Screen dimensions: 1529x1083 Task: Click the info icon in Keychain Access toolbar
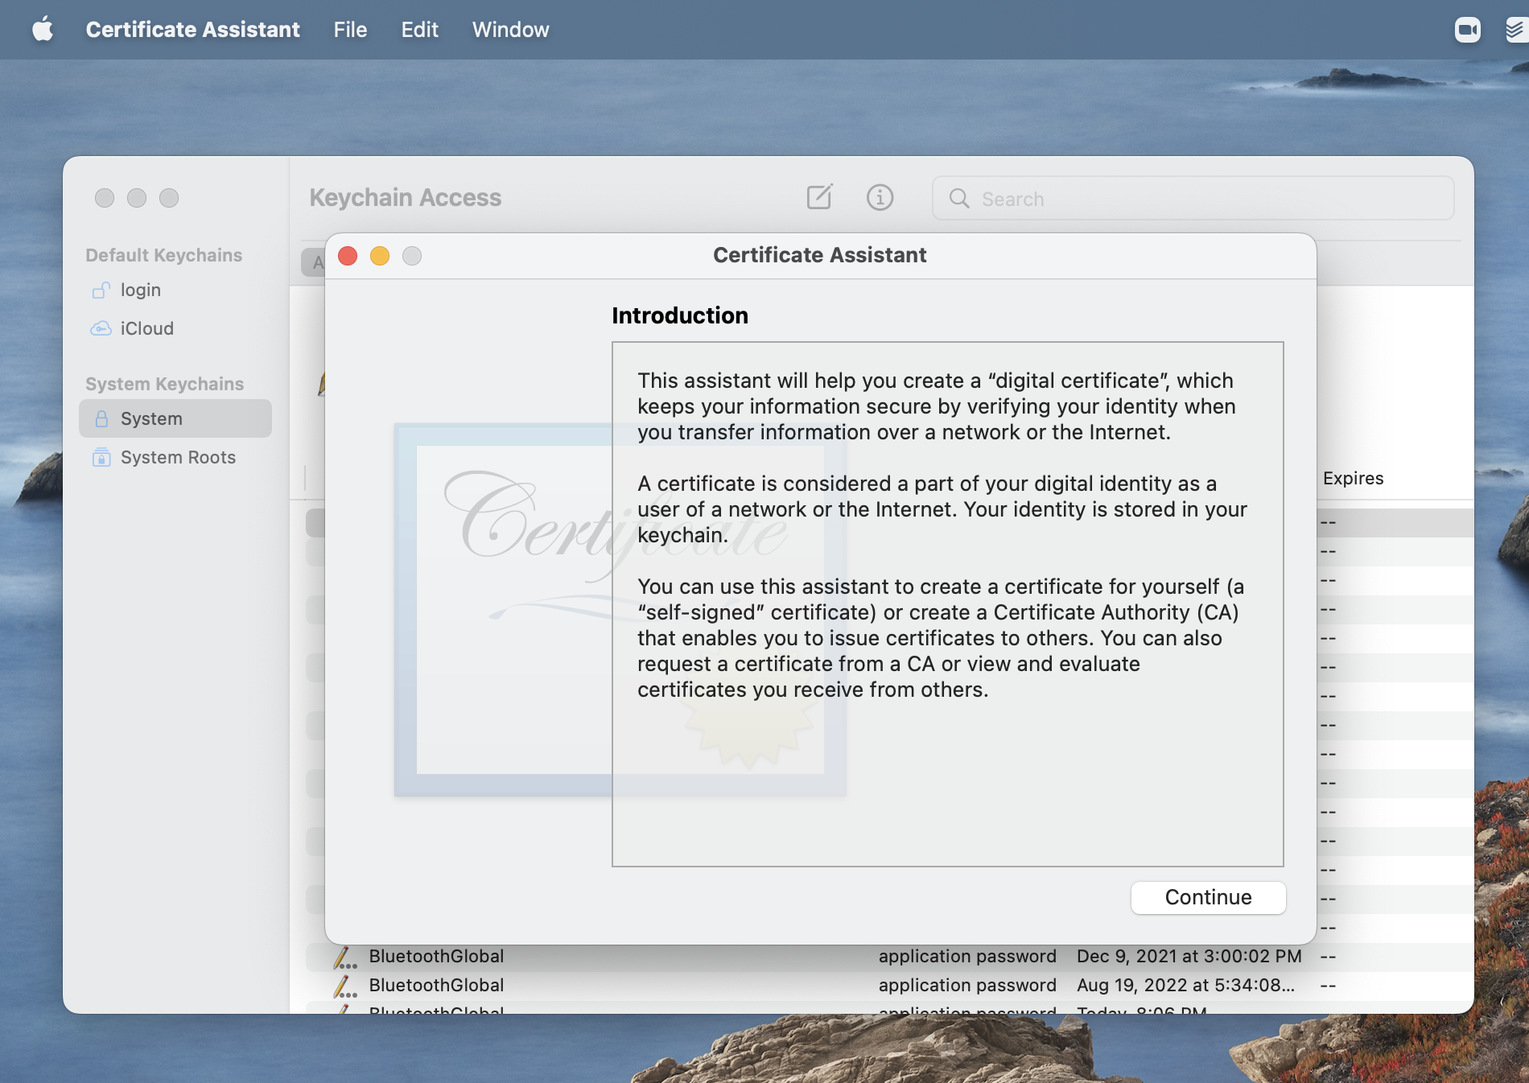coord(880,197)
